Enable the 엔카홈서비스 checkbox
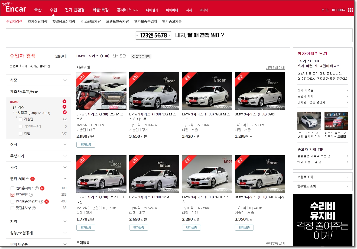The width and height of the screenshot is (357, 249). 12,188
